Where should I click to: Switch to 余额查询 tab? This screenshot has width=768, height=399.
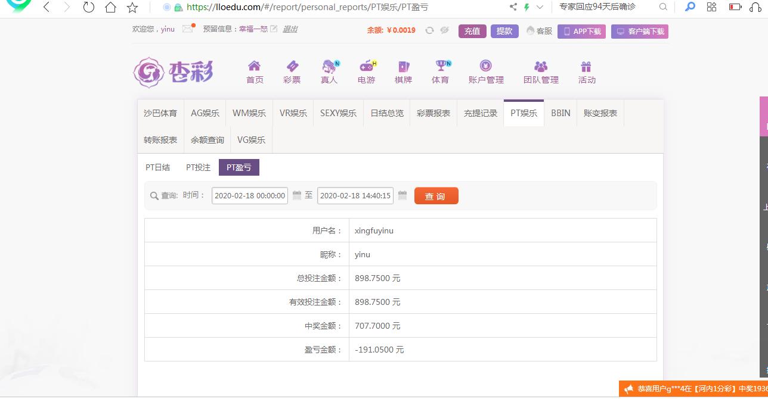[208, 140]
